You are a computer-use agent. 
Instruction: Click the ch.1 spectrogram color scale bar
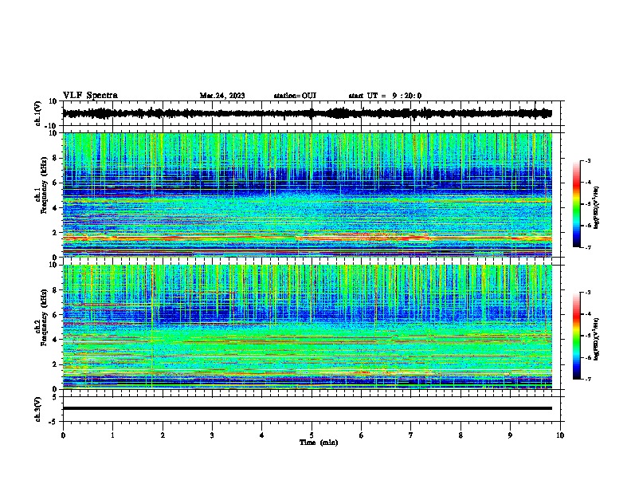point(576,204)
